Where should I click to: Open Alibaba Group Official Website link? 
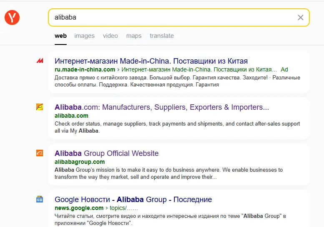click(x=107, y=153)
